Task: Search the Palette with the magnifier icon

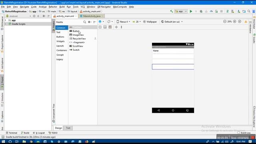Action: click(x=84, y=22)
